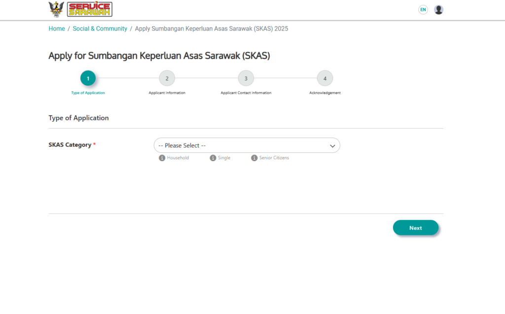Select step 2 circle
505x314 pixels.
pos(167,78)
